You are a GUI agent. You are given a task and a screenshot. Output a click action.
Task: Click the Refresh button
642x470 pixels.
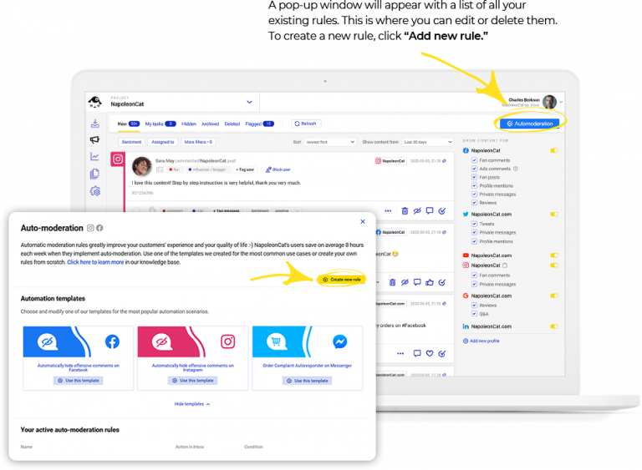pos(306,124)
